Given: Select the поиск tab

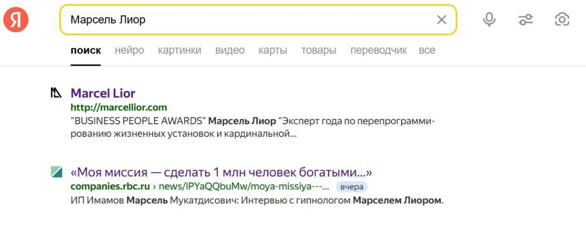Looking at the screenshot, I should tap(86, 50).
